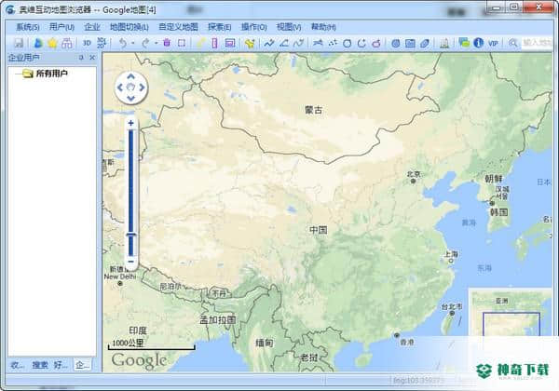Image resolution: width=559 pixels, height=391 pixels.
Task: Switch to the 收.. bottom tab
Action: point(18,365)
